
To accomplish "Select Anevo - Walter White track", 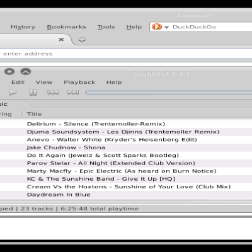I will [x=126, y=140].
